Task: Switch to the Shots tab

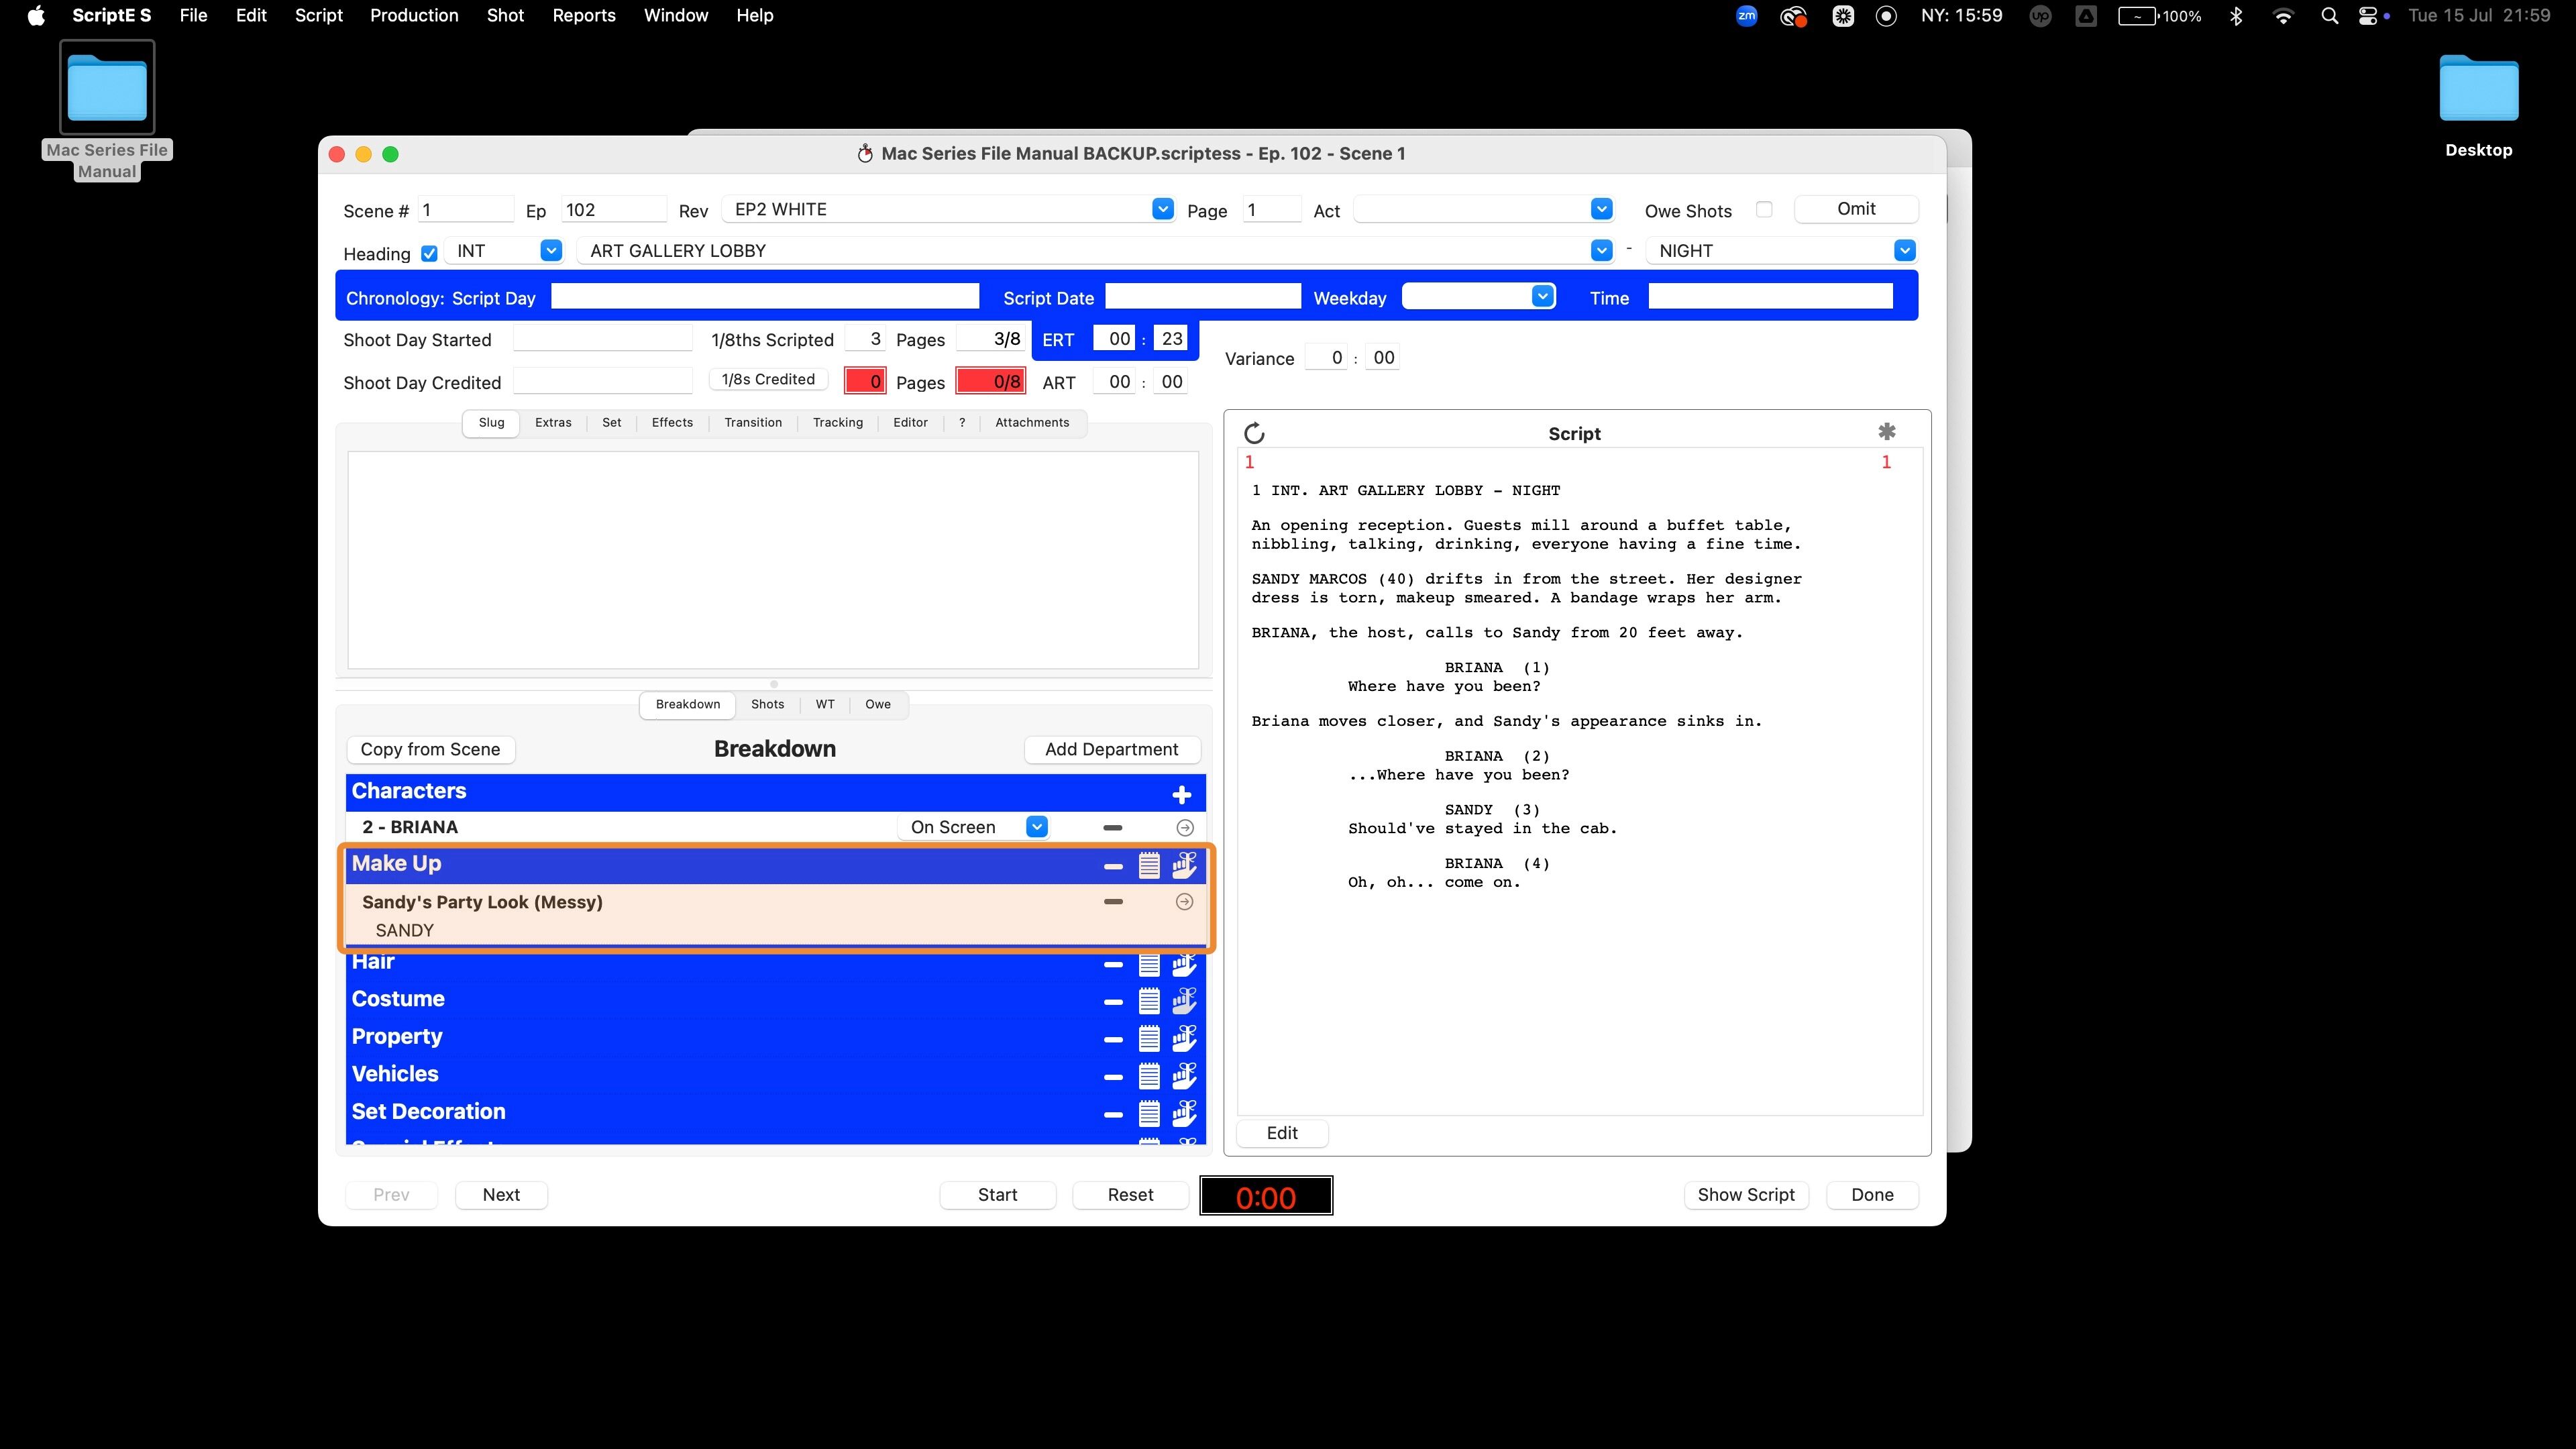Action: tap(767, 704)
